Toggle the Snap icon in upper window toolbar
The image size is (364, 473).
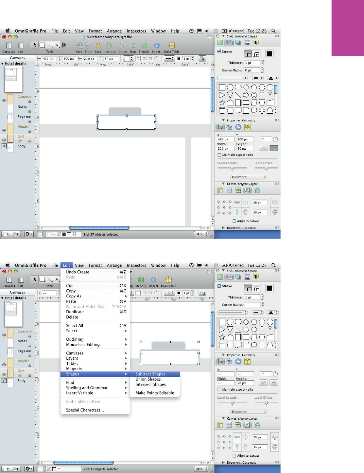point(133,45)
